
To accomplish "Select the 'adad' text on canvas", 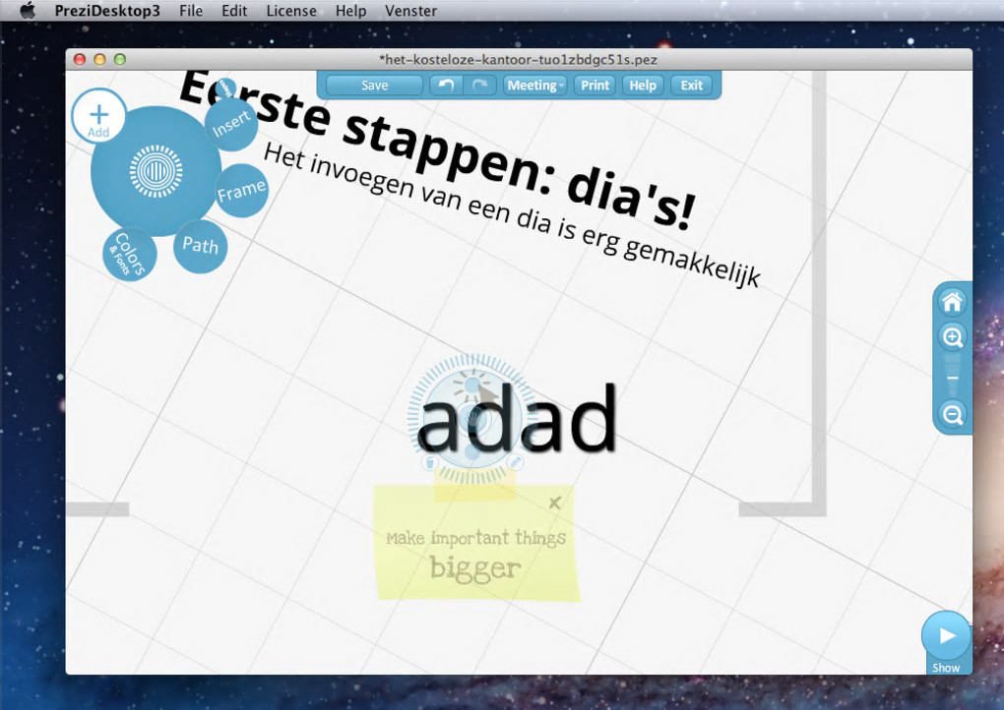I will click(x=516, y=419).
